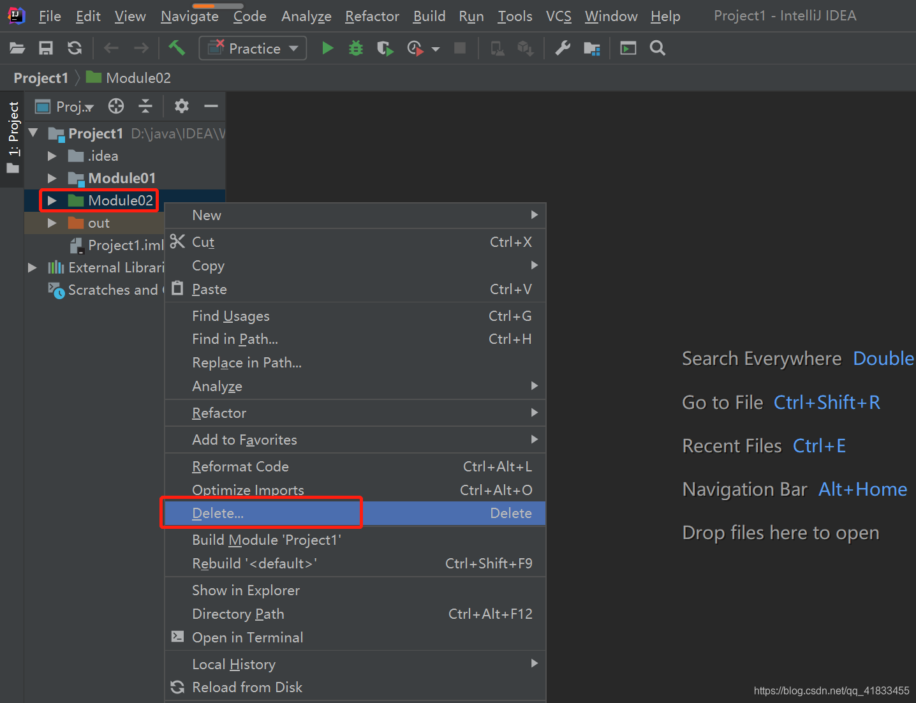
Task: Open Search Everywhere magnifier icon
Action: (658, 48)
